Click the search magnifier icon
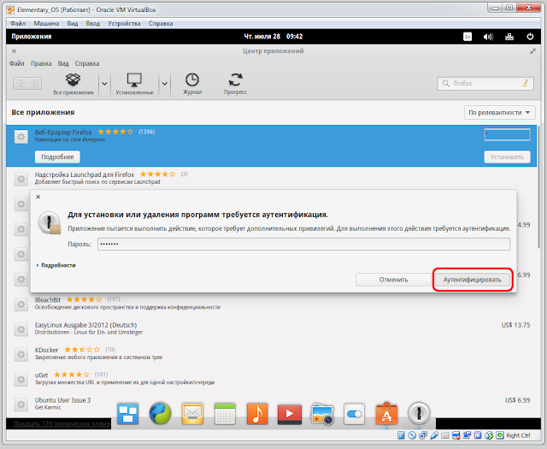The width and height of the screenshot is (547, 449). pyautogui.click(x=446, y=84)
